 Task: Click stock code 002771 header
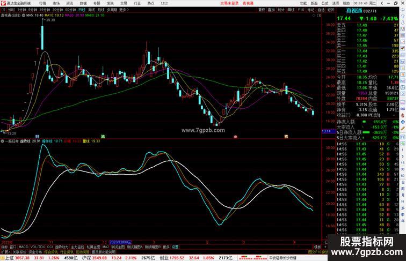pos(369,11)
